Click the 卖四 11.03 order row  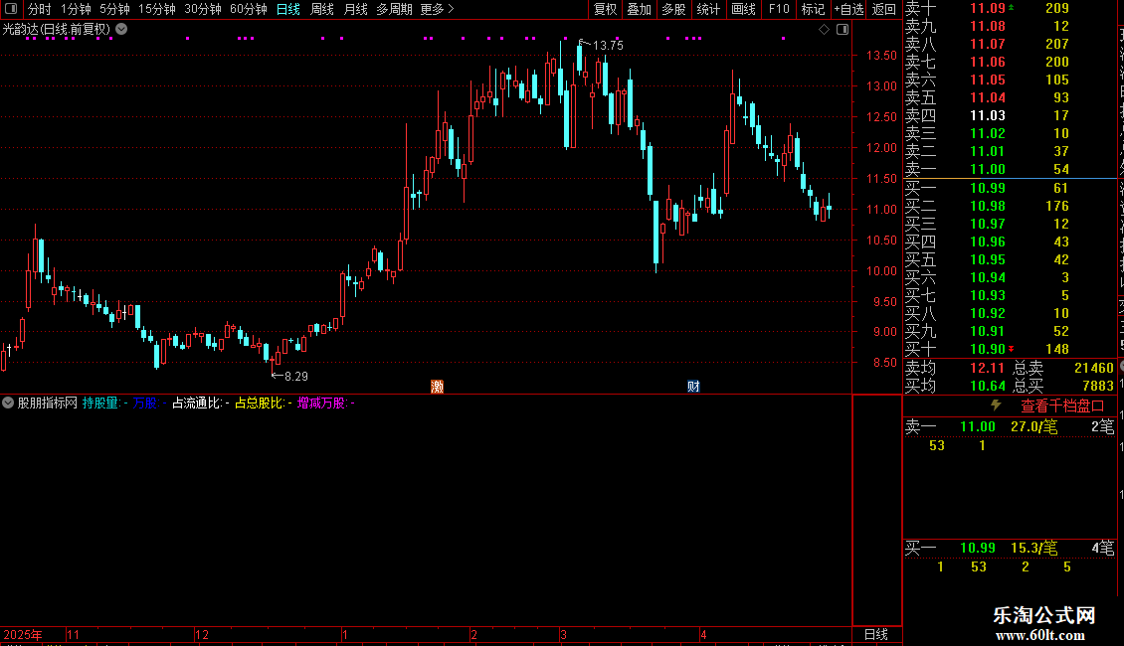click(x=1010, y=116)
